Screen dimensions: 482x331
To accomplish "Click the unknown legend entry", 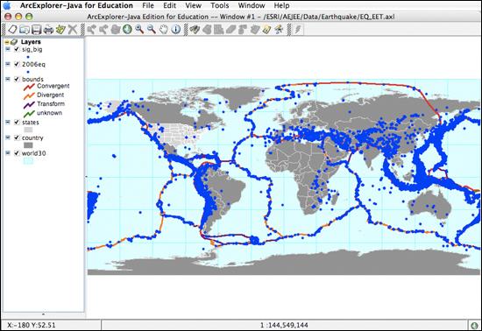I will [43, 113].
